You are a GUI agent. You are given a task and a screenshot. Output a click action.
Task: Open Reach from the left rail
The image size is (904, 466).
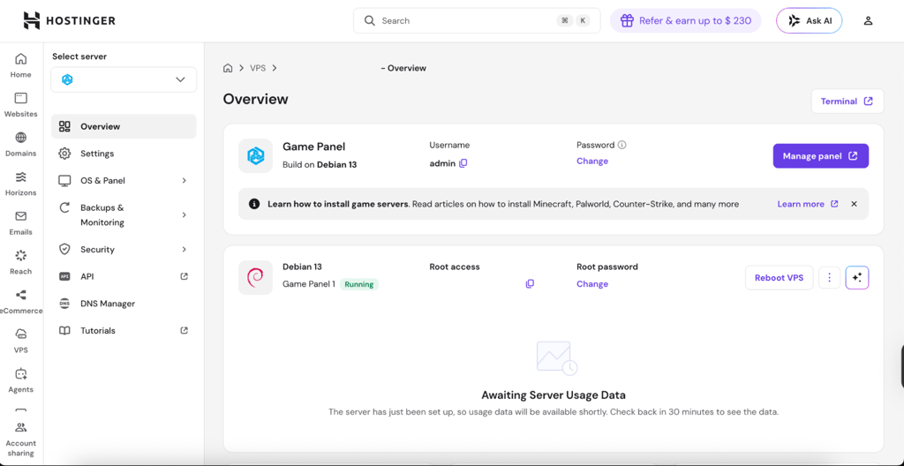(x=21, y=262)
